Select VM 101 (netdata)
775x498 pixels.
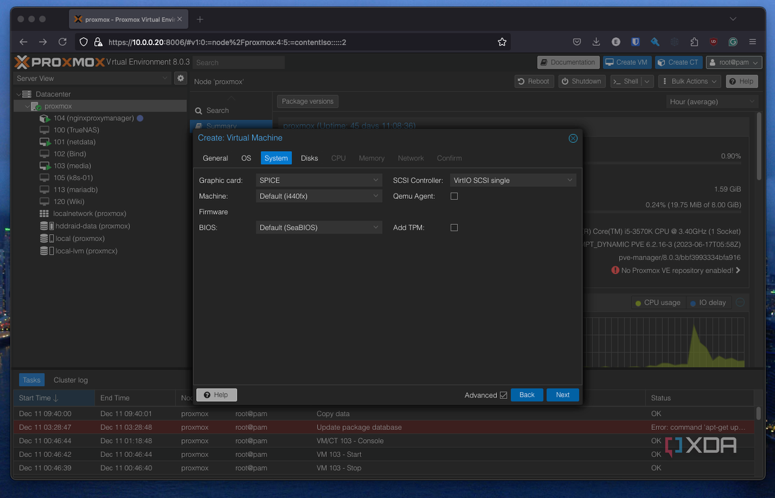click(74, 142)
